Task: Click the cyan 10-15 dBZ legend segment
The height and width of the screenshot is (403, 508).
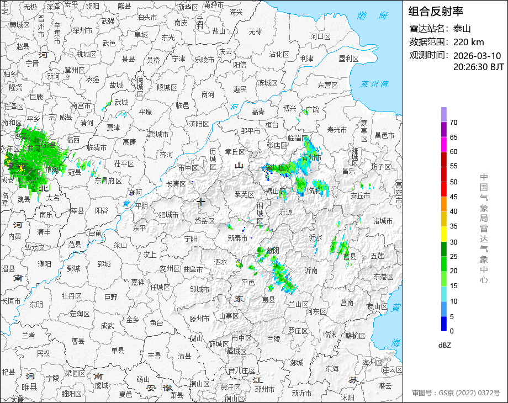Action: point(444,294)
